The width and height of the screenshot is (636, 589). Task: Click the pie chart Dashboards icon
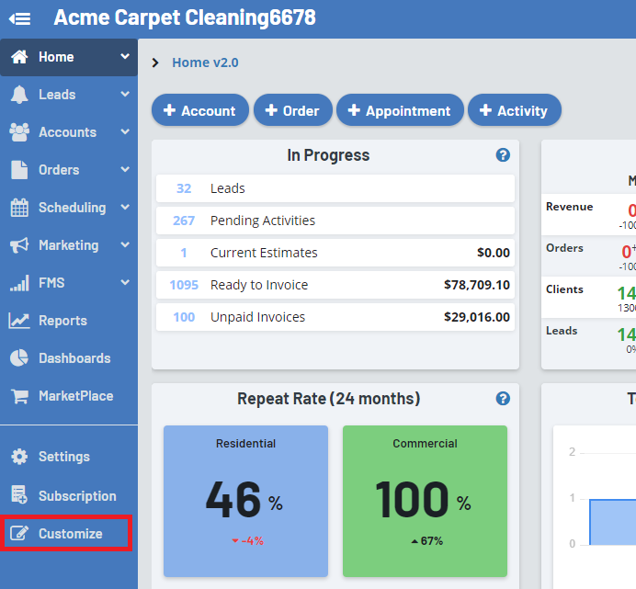(19, 358)
